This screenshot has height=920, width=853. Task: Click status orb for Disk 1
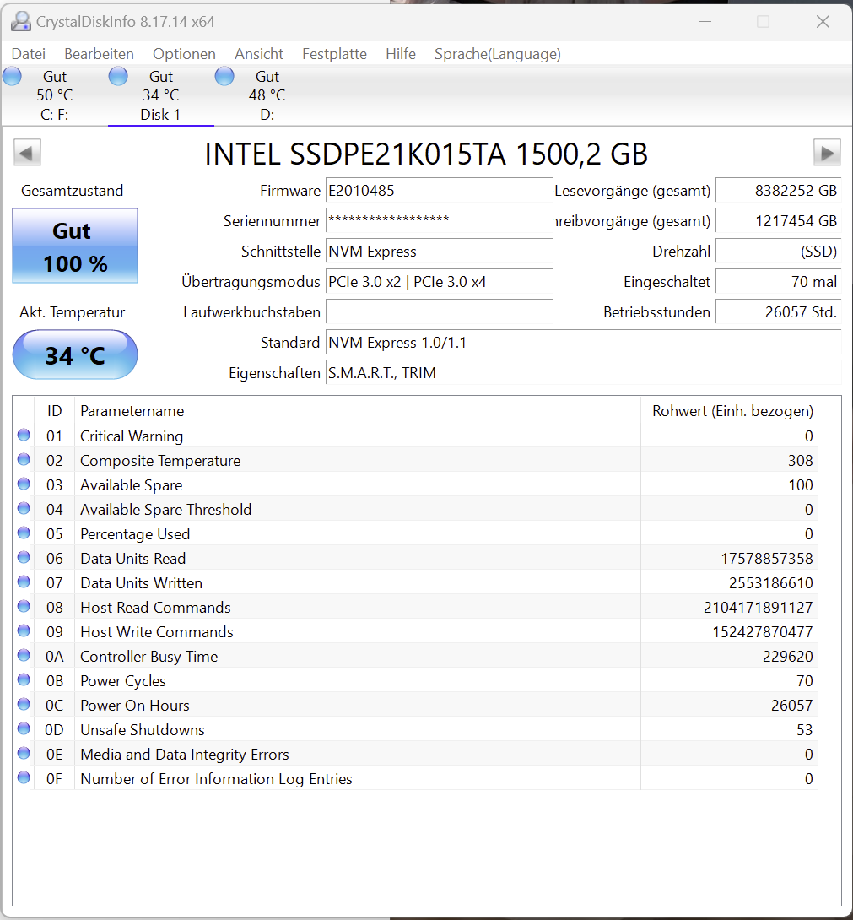[118, 76]
